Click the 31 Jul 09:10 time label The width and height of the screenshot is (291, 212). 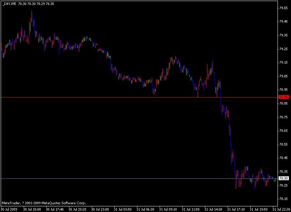click(168, 208)
